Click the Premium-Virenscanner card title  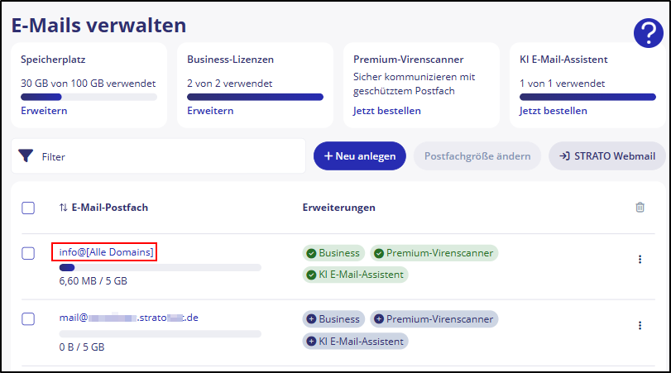tap(408, 60)
